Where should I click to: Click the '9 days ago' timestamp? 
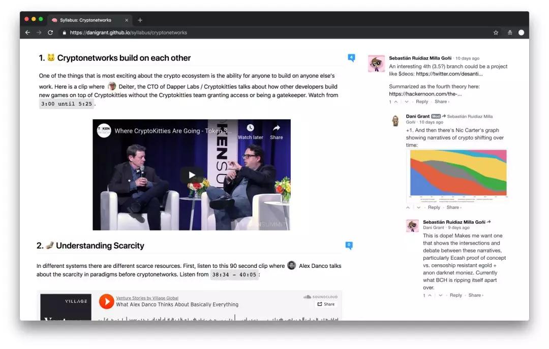pyautogui.click(x=459, y=228)
